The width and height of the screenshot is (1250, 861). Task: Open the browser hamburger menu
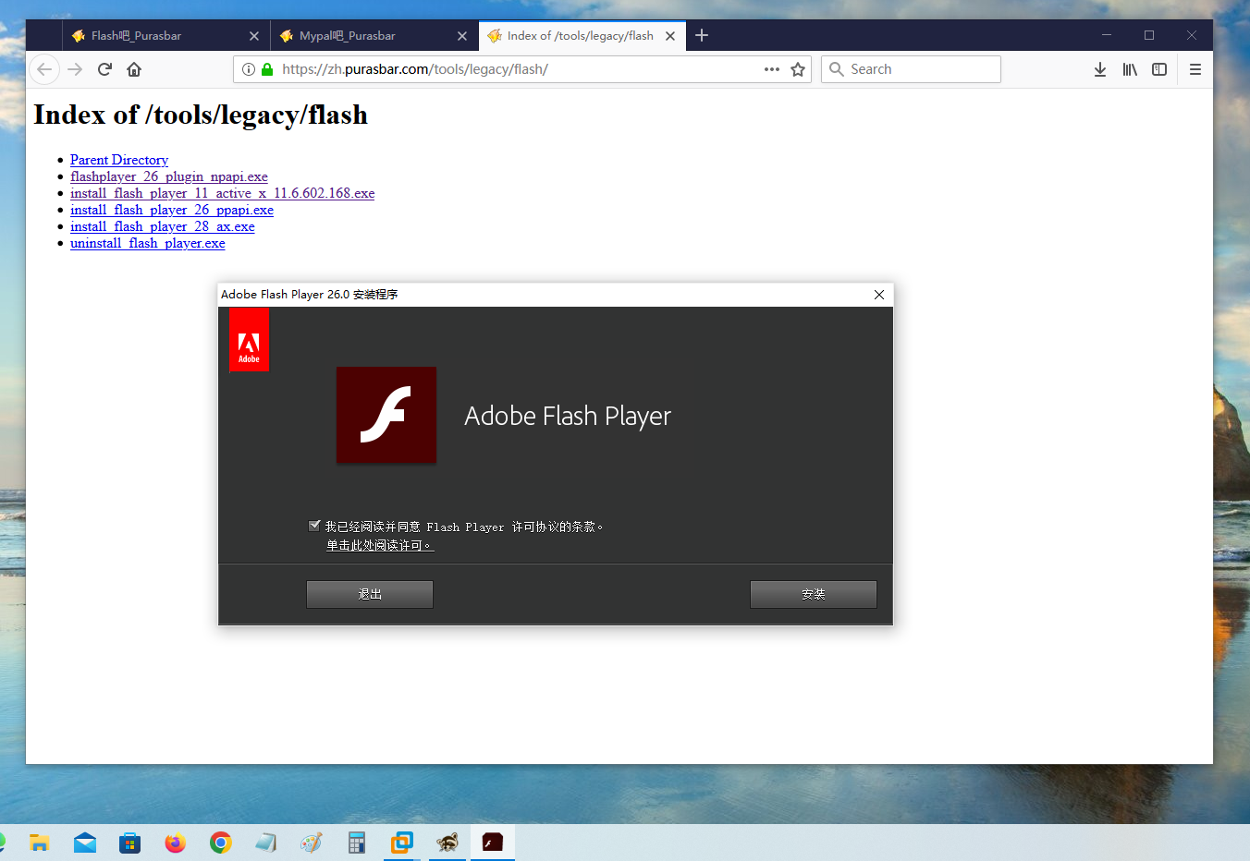pyautogui.click(x=1195, y=69)
